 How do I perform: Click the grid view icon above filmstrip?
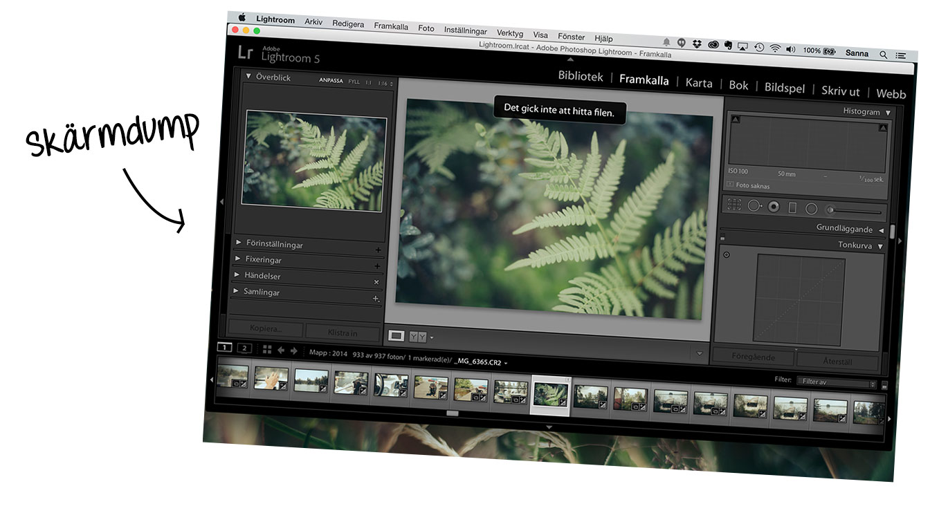pyautogui.click(x=267, y=350)
